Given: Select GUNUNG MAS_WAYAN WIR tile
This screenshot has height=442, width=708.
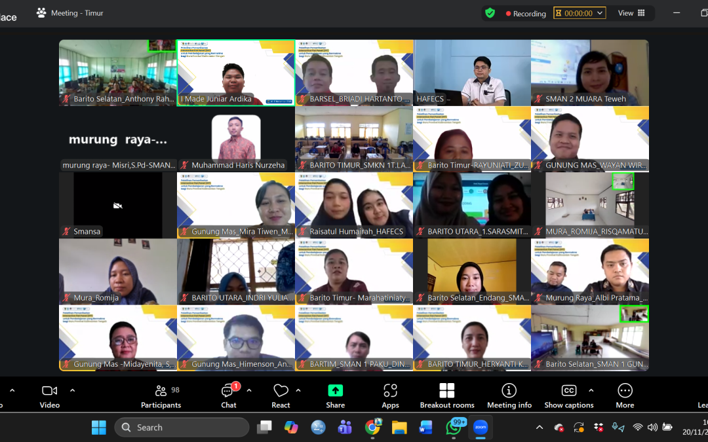Looking at the screenshot, I should 590,139.
